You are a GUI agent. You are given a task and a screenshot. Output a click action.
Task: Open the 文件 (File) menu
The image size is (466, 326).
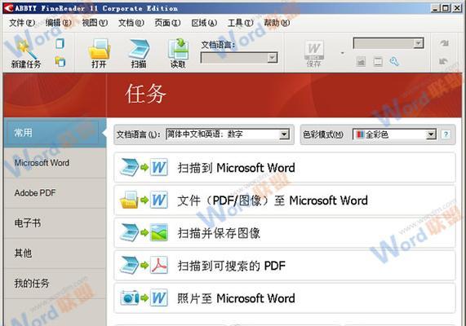point(22,23)
